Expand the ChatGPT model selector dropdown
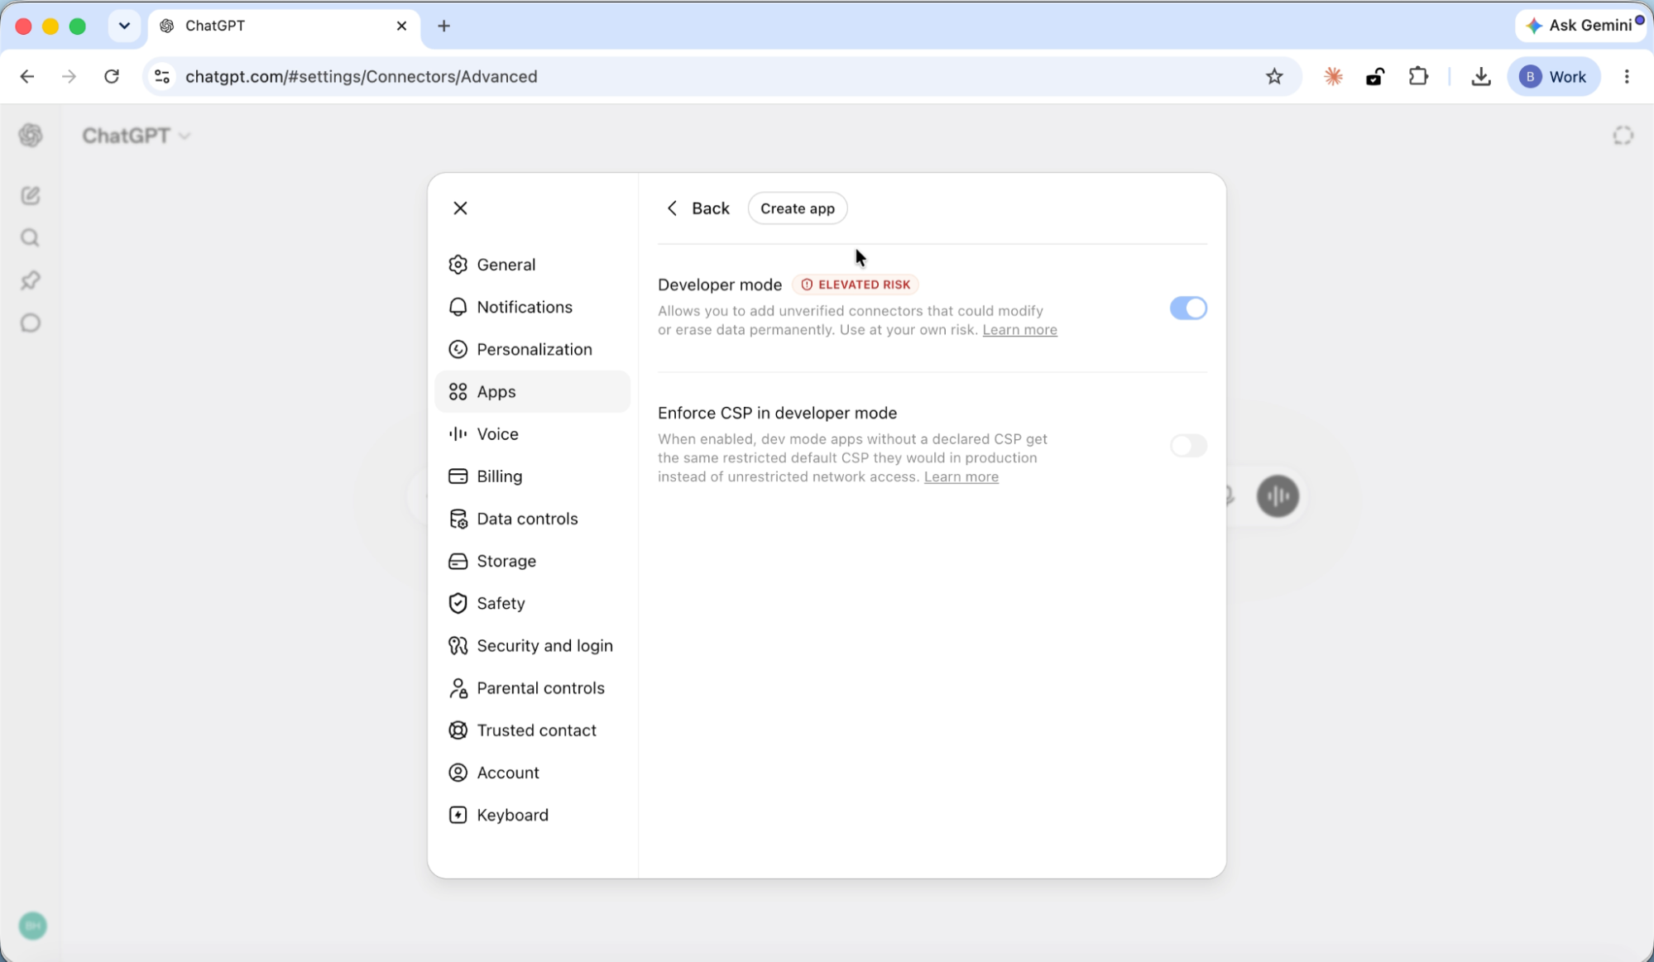The width and height of the screenshot is (1654, 962). pos(136,136)
